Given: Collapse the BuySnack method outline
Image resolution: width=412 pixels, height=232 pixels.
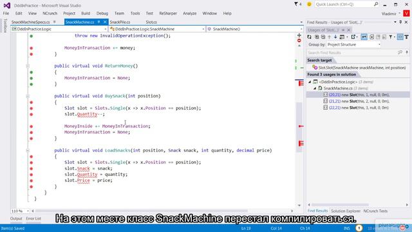Looking at the screenshot, I should (28, 96).
